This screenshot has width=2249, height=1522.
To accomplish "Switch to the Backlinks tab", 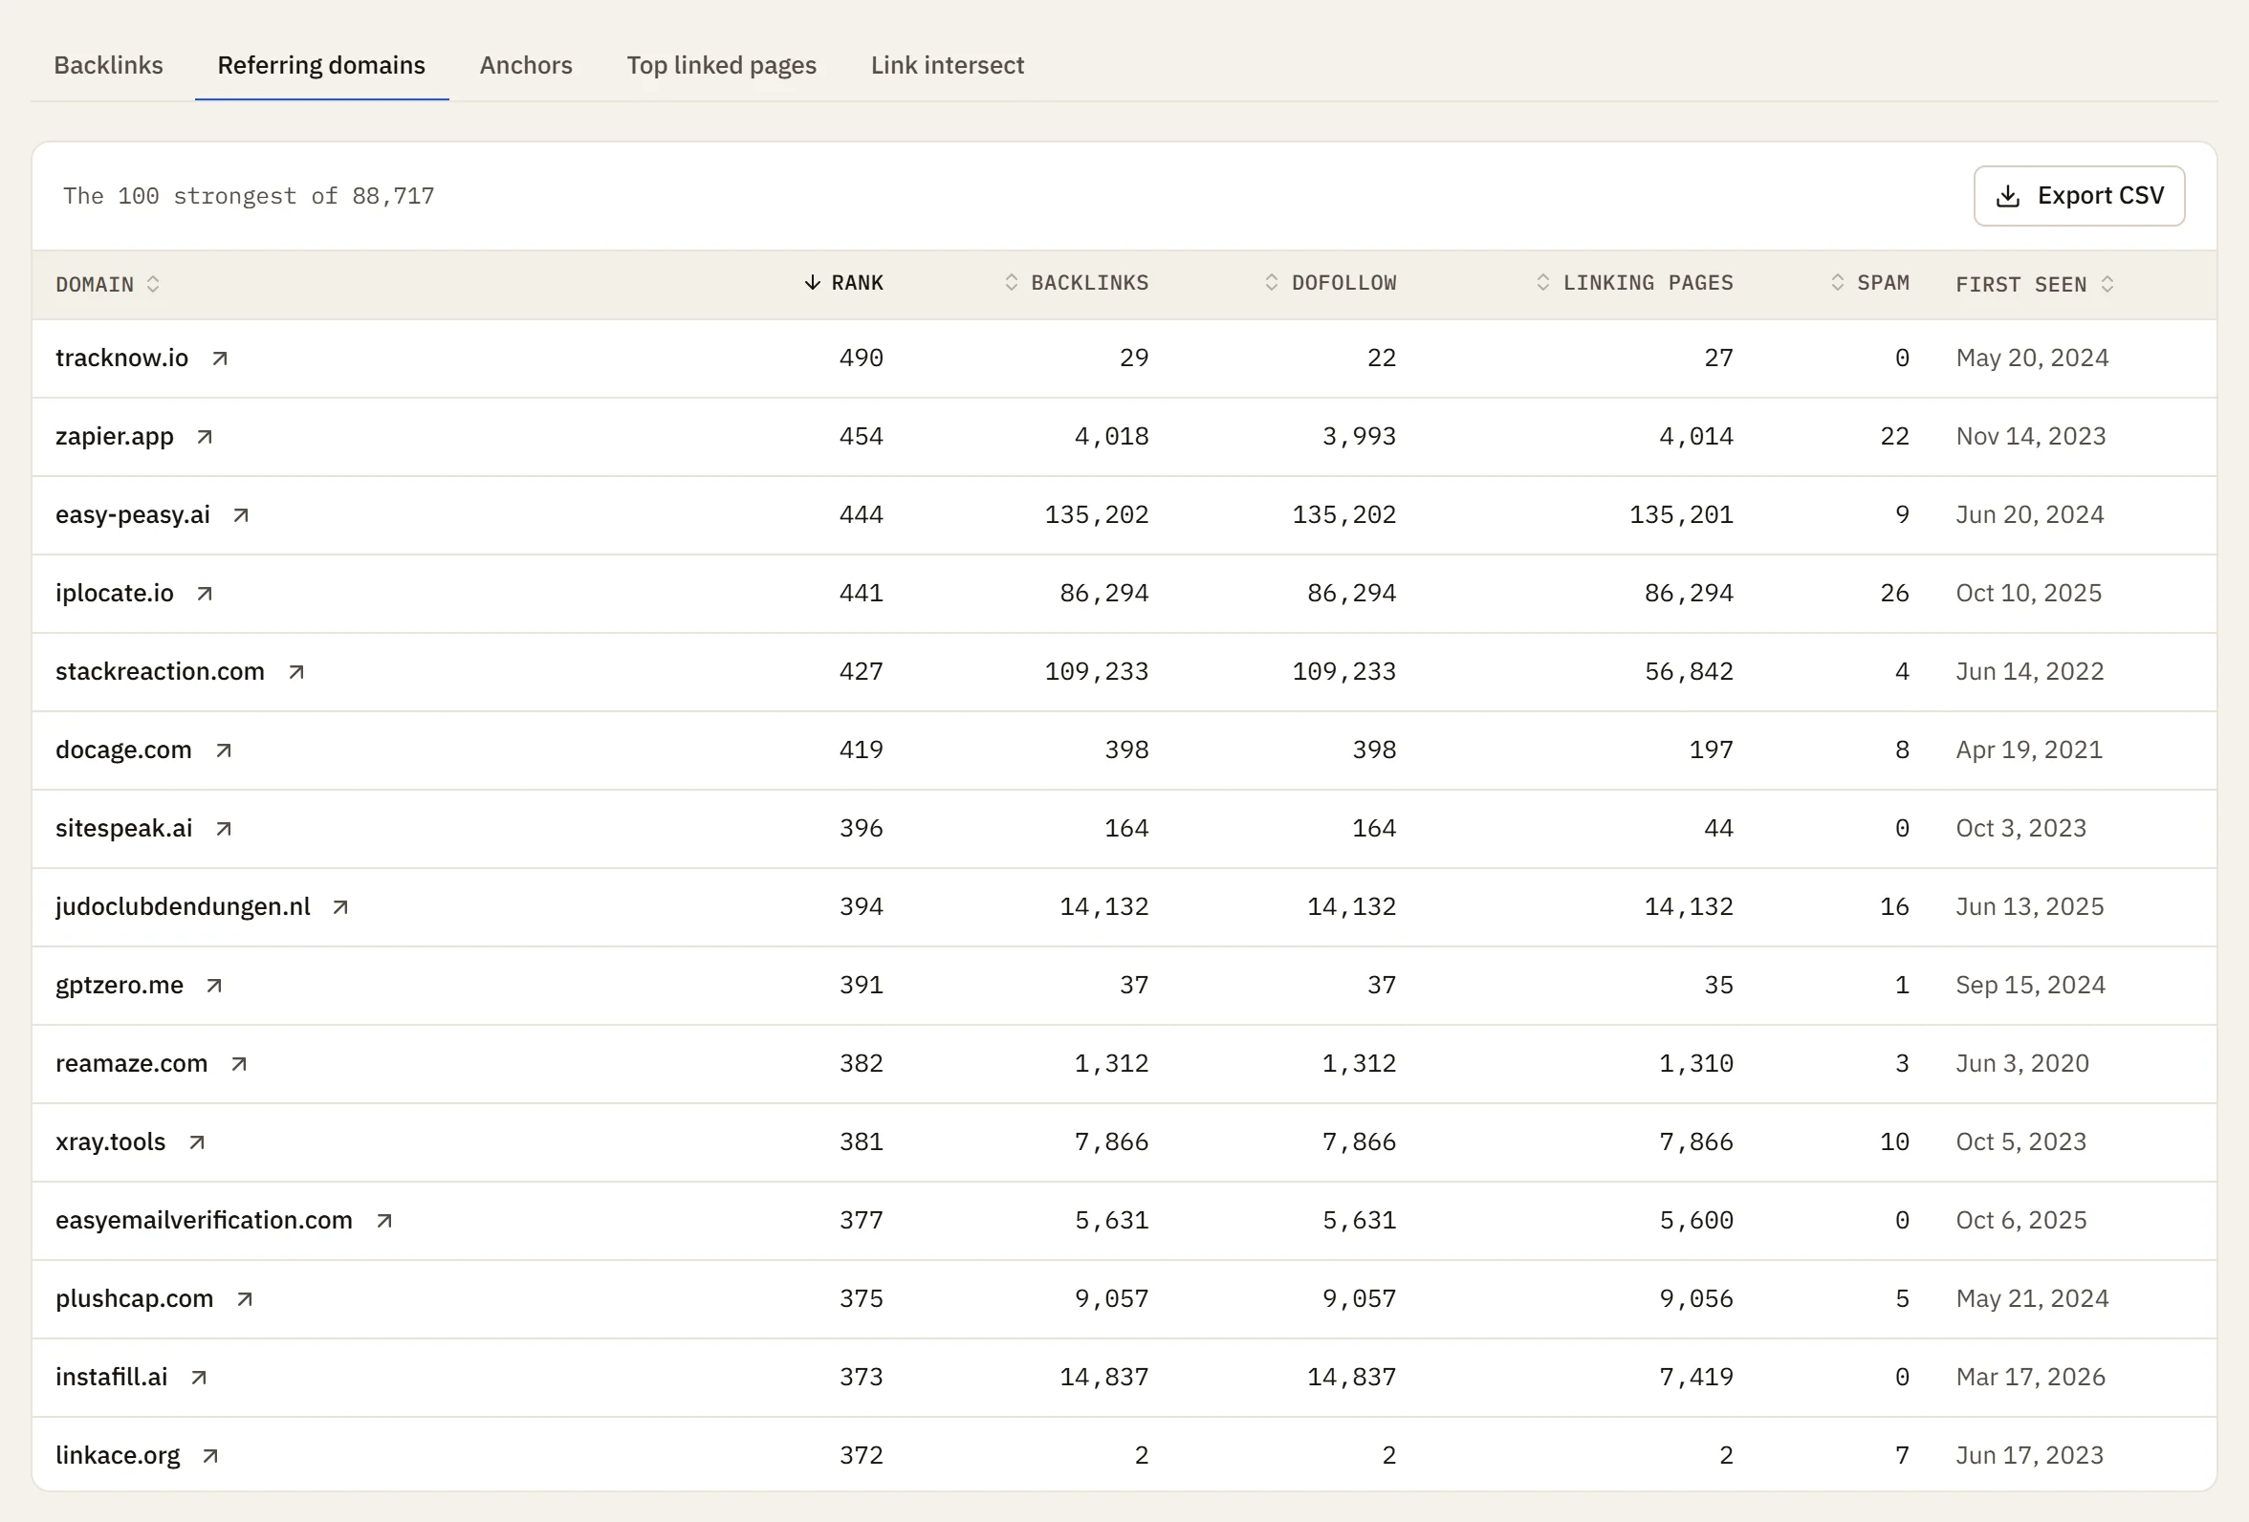I will (x=108, y=65).
